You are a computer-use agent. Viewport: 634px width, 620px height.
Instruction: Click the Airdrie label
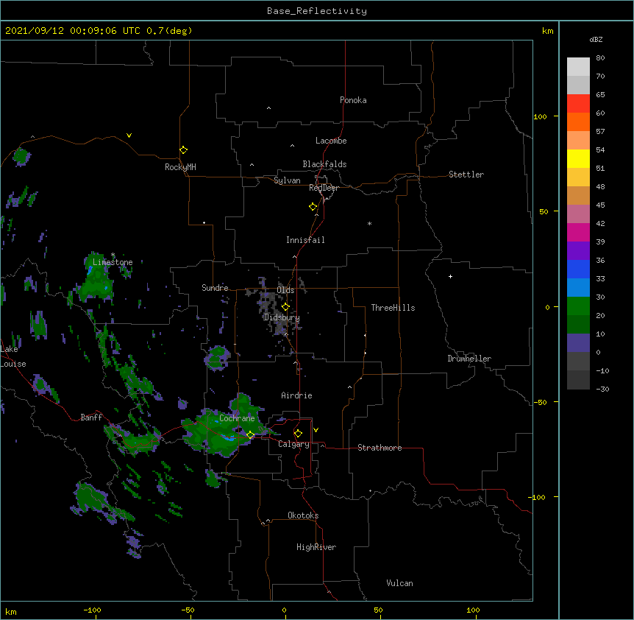click(296, 395)
